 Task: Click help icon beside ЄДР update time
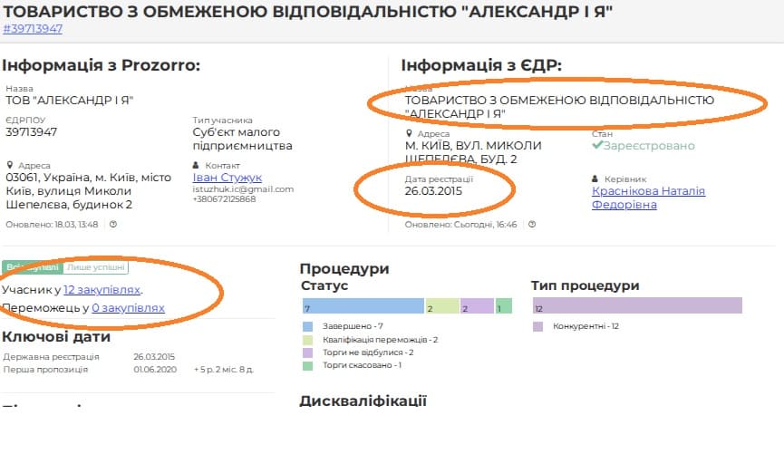coord(531,224)
